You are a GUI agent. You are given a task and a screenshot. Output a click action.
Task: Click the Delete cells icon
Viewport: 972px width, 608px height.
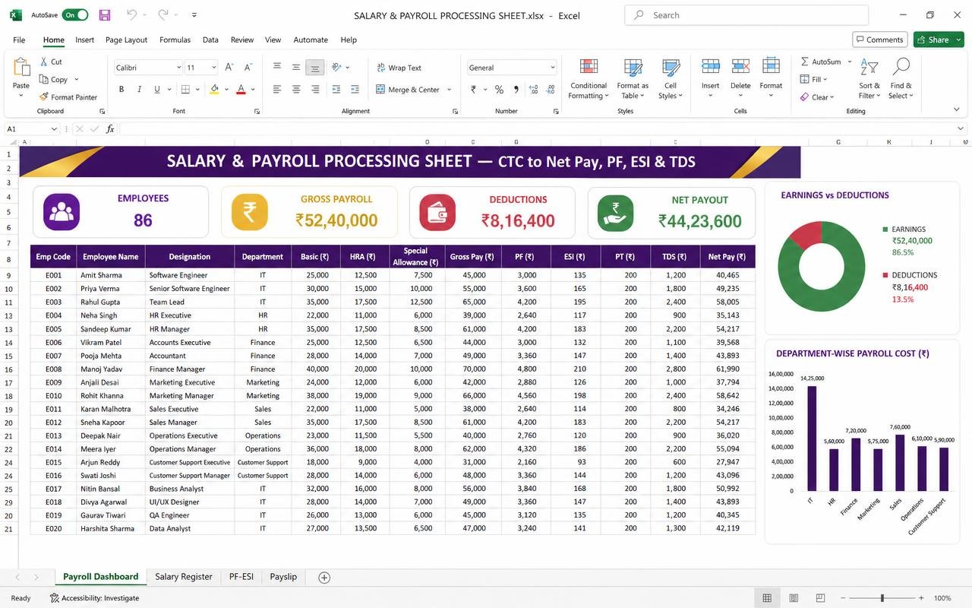pos(740,66)
